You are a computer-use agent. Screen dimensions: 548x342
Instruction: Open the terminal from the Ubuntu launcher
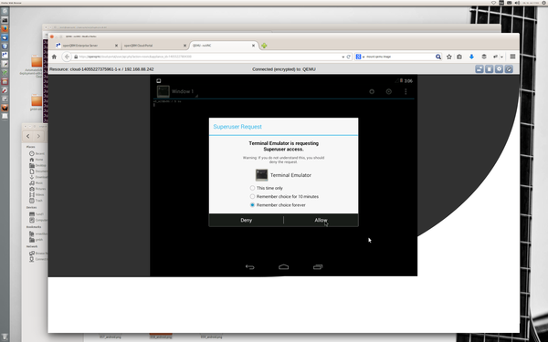(5, 20)
